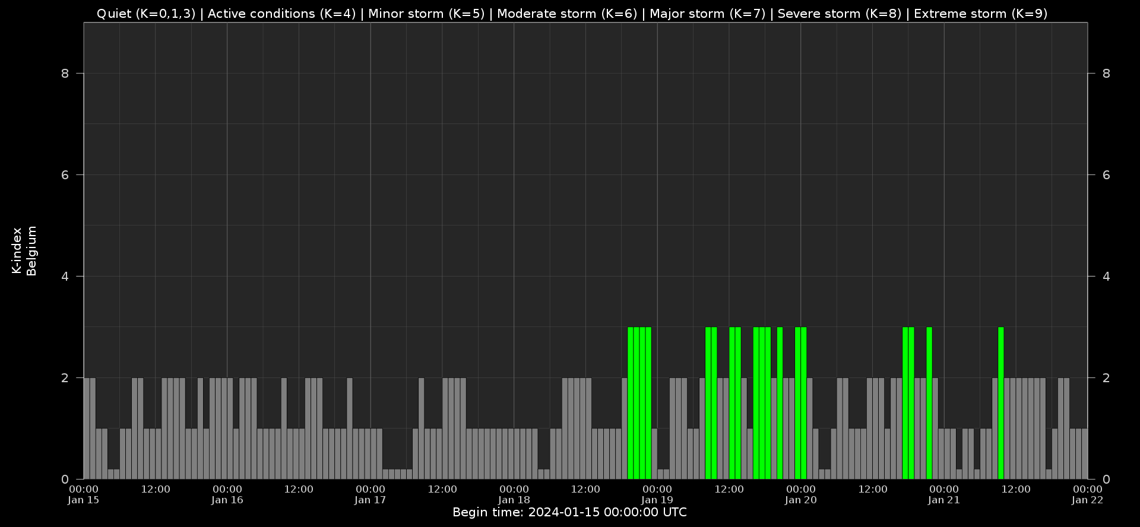1140x527 pixels.
Task: Click right axis tick label '8'
Action: tap(1106, 74)
